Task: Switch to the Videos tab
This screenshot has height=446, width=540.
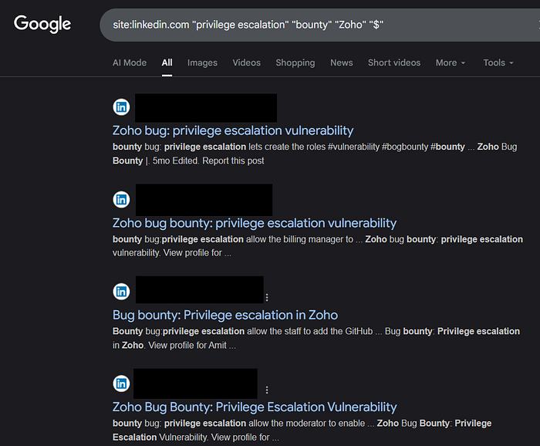Action: (246, 63)
